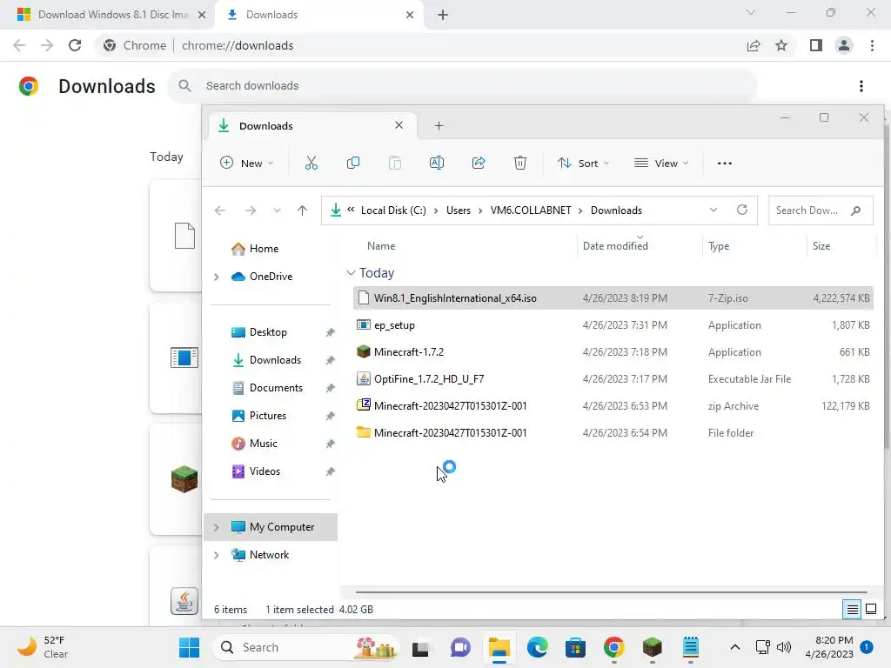Sort files by Date modified column
Image resolution: width=891 pixels, height=668 pixels.
tap(615, 246)
